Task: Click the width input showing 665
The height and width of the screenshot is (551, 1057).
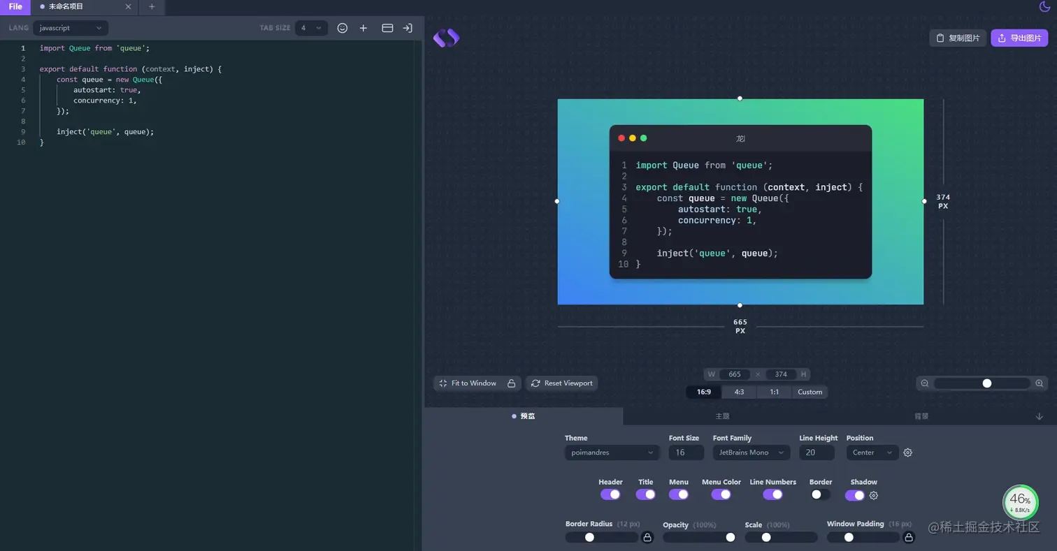Action: [x=735, y=374]
